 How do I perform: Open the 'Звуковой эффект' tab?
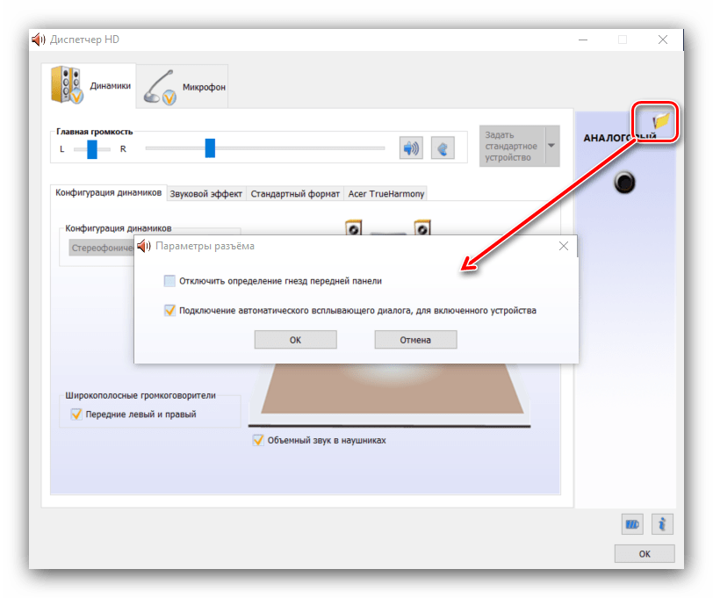click(205, 193)
